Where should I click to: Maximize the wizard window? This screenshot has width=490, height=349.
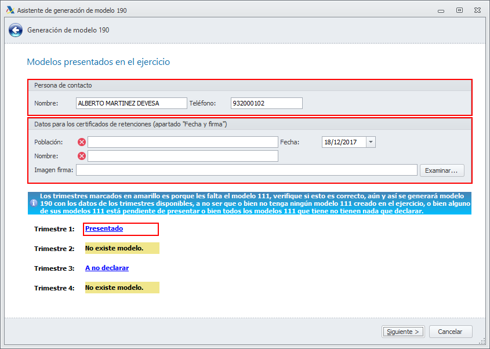pyautogui.click(x=459, y=10)
